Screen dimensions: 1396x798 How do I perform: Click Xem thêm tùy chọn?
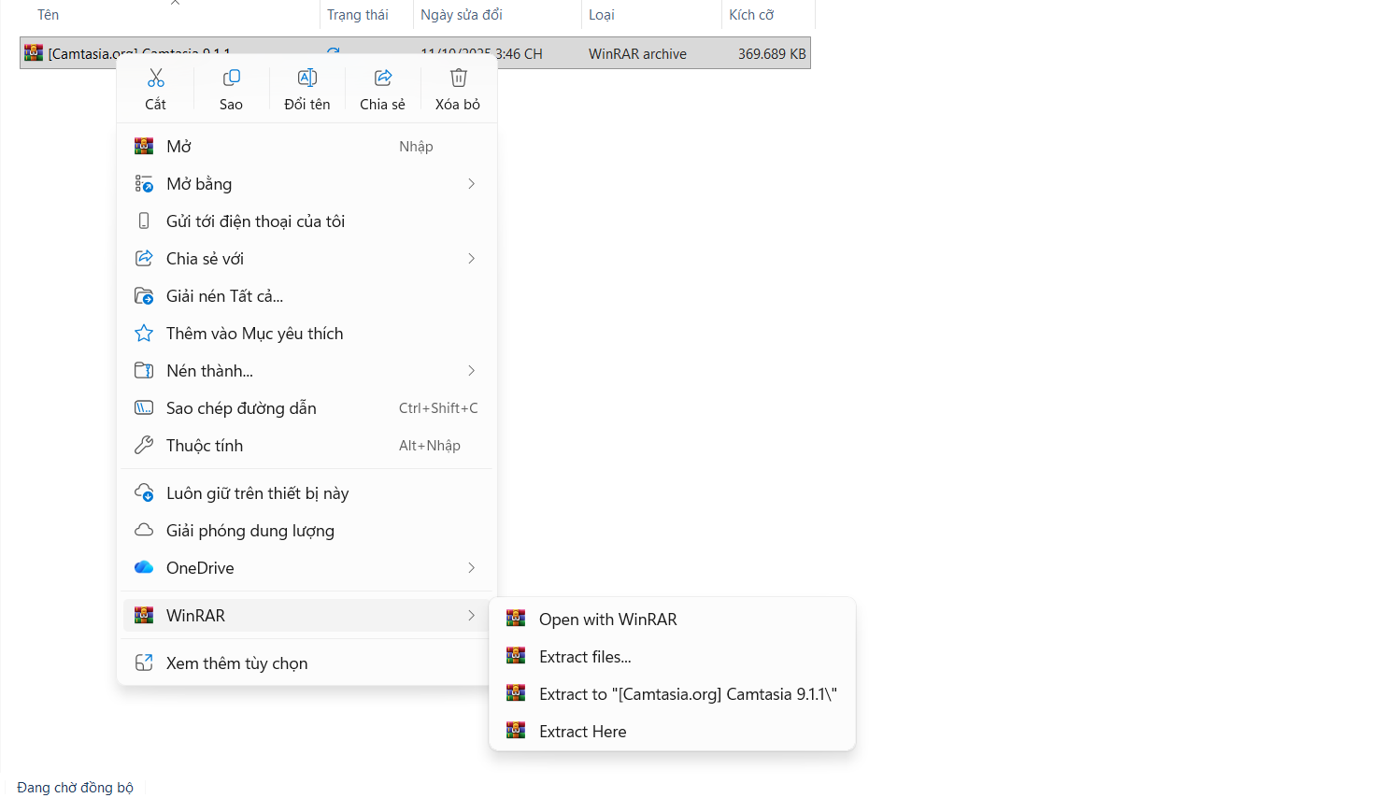pos(236,663)
